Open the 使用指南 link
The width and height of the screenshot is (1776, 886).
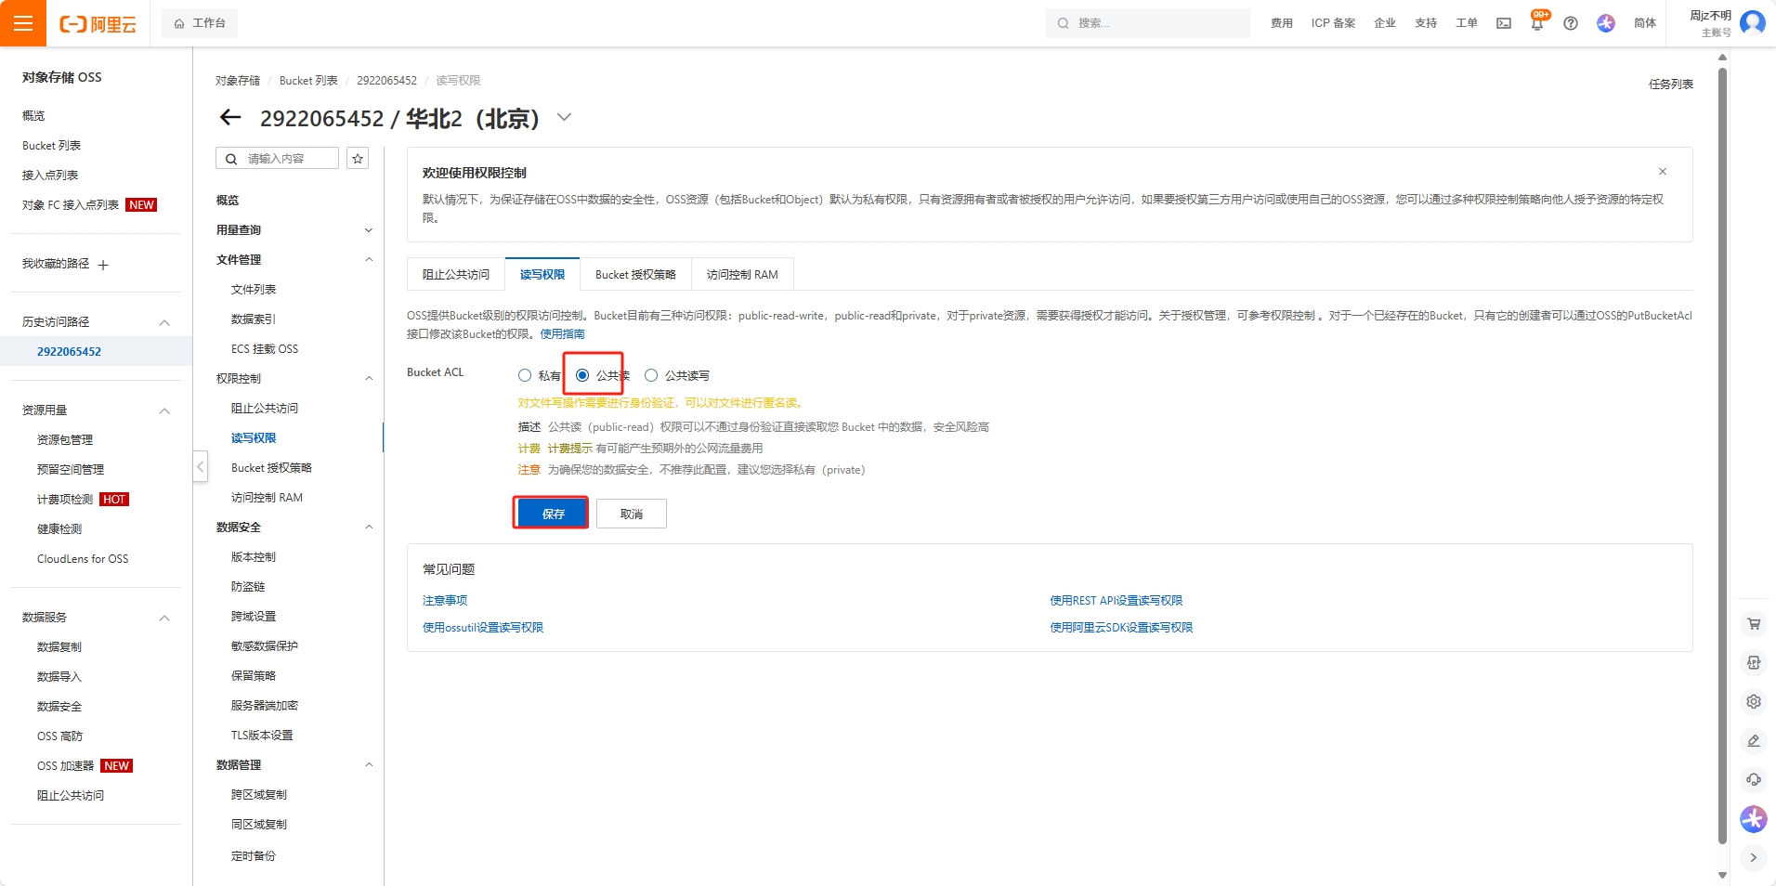coord(562,334)
